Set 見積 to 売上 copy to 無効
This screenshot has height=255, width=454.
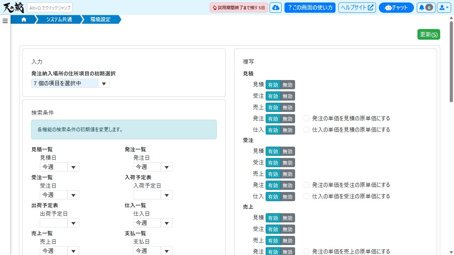[288, 107]
